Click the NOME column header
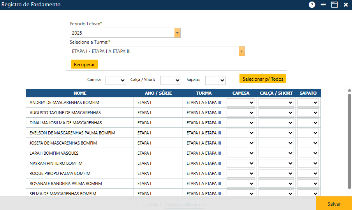This screenshot has width=352, height=210. tap(80, 93)
